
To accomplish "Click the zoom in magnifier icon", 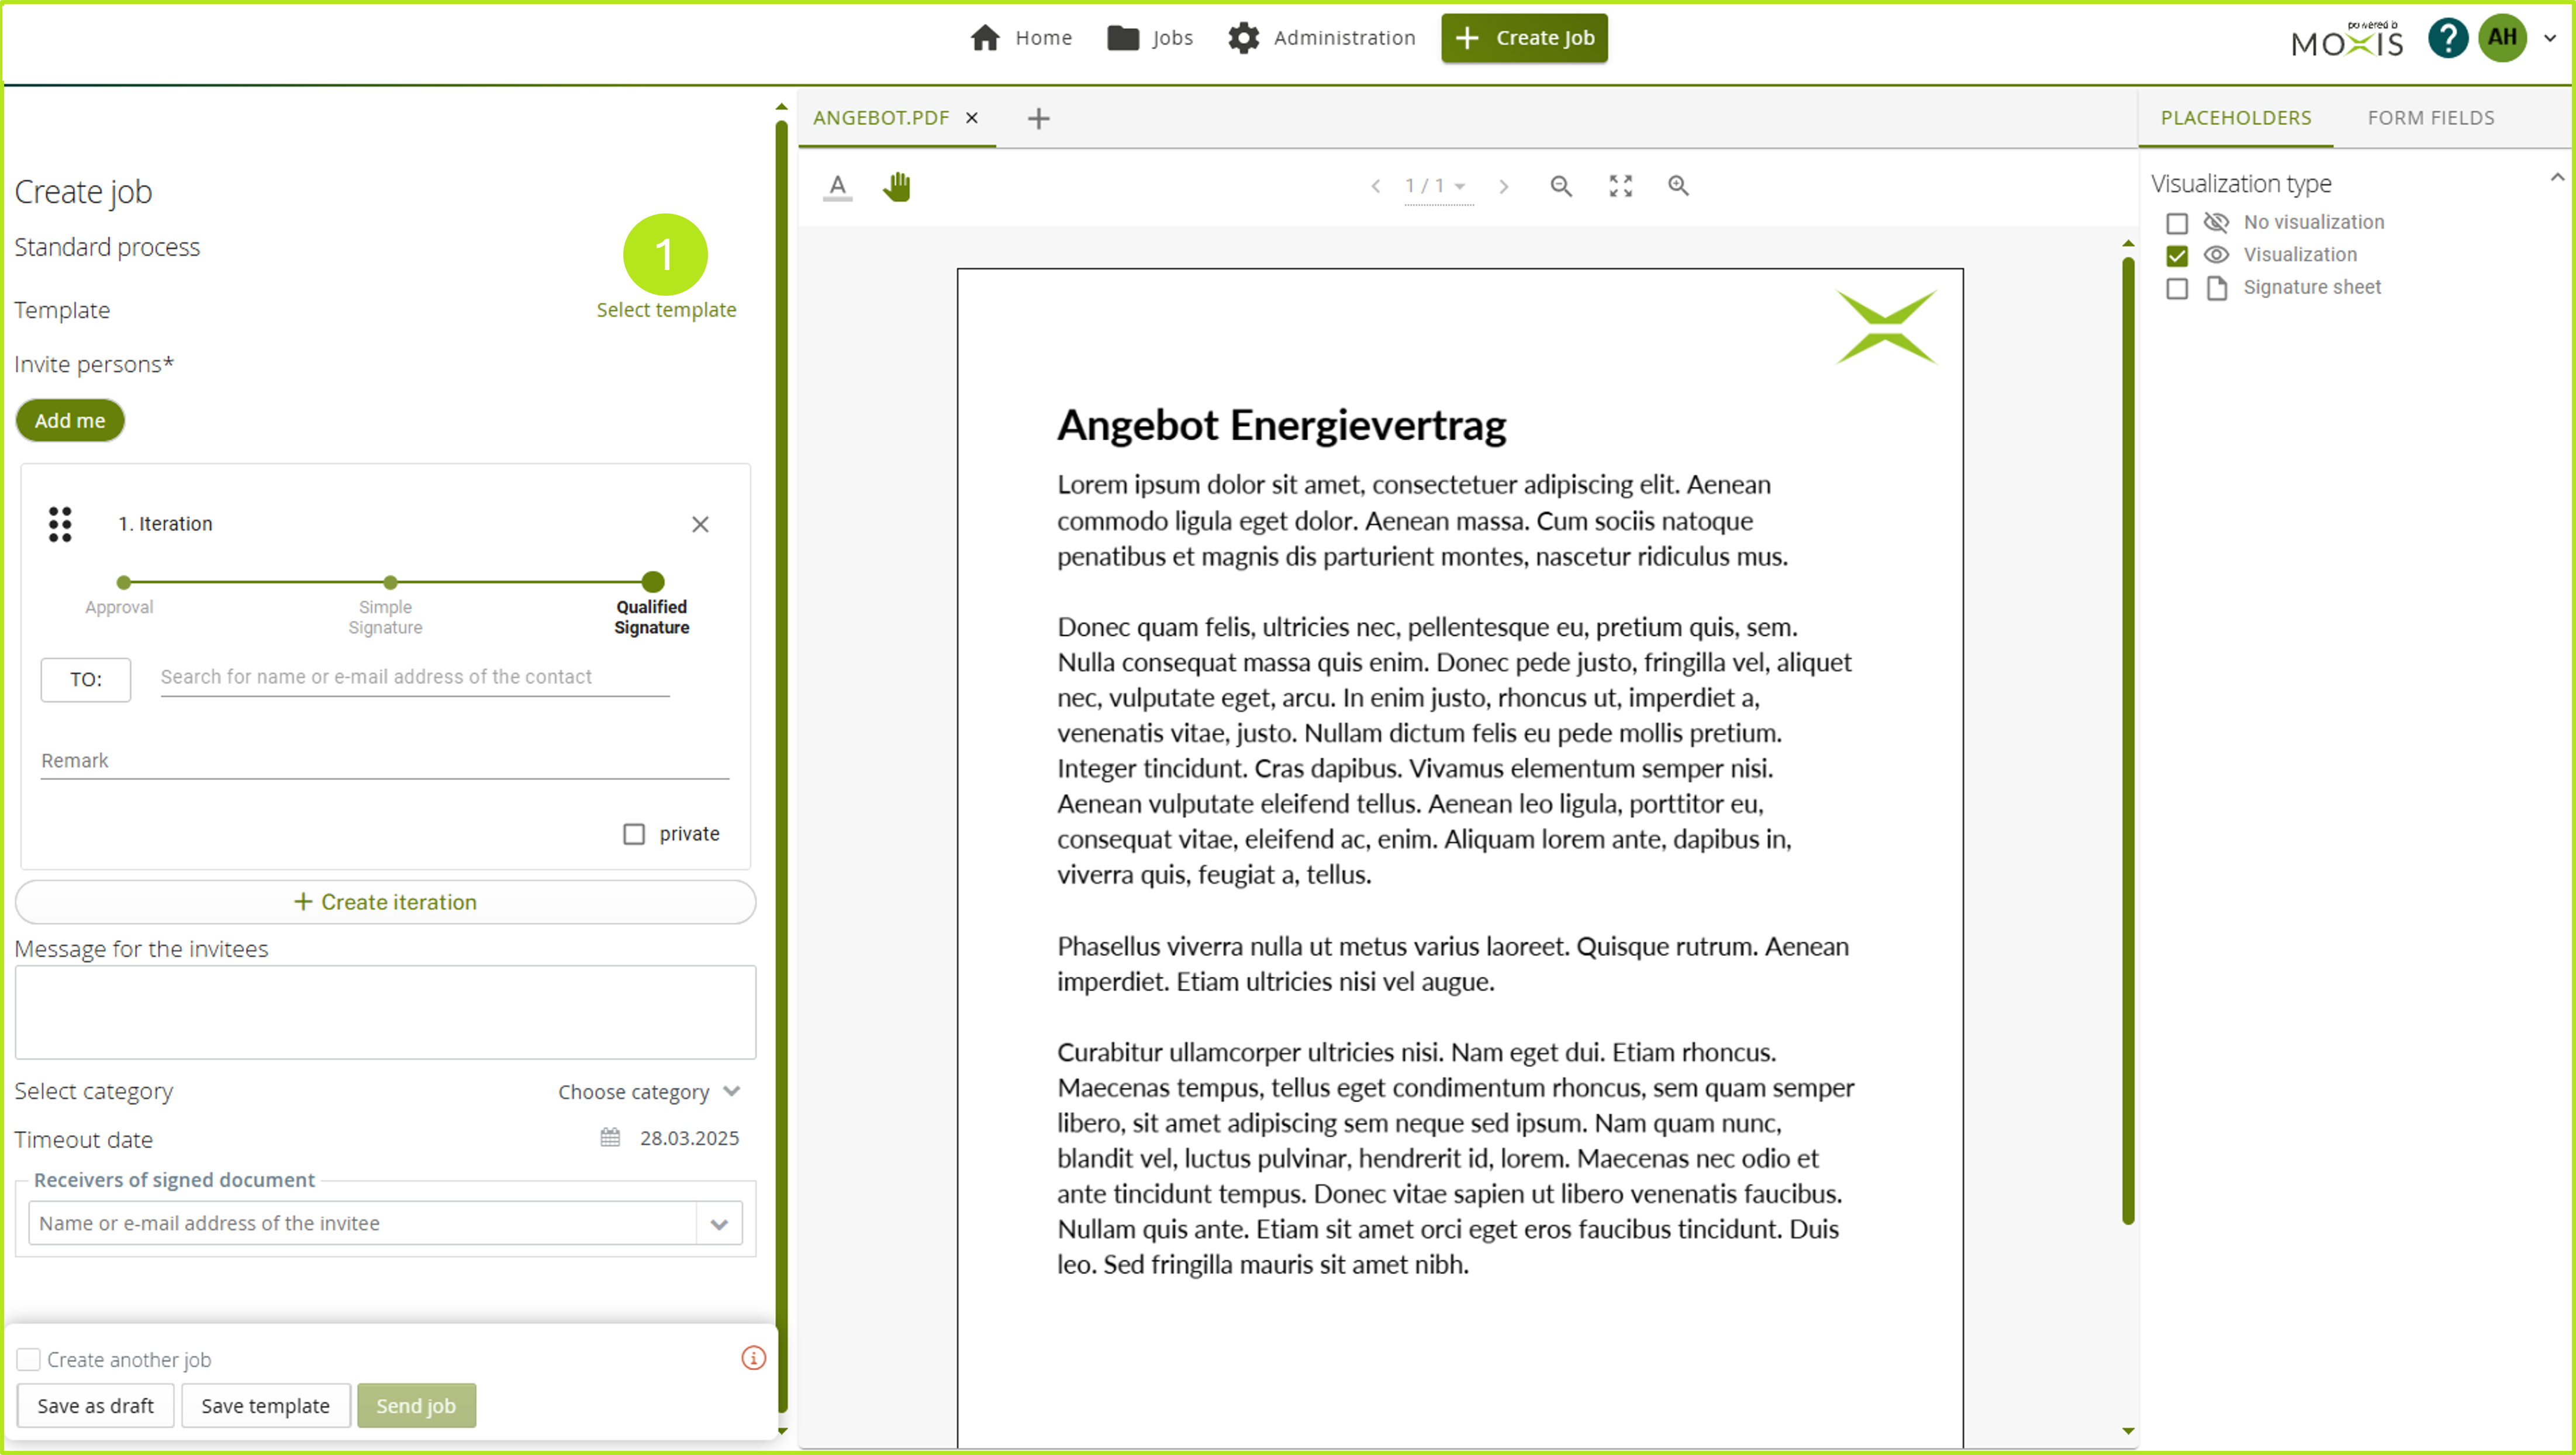I will (x=1678, y=186).
